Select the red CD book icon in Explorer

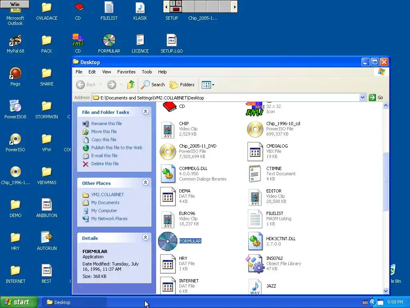click(169, 107)
